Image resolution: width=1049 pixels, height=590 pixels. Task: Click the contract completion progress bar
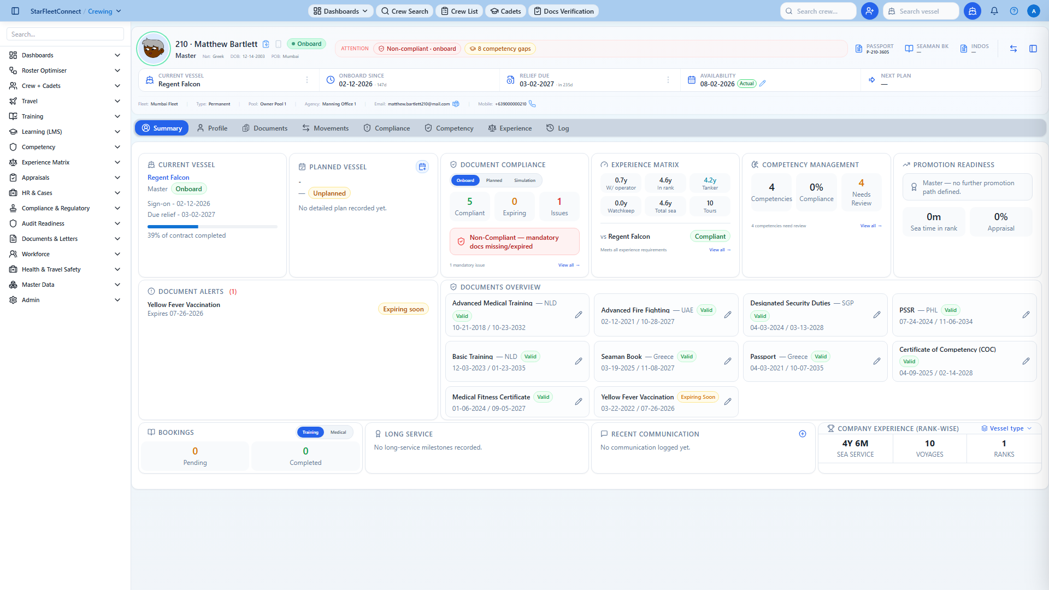point(213,226)
